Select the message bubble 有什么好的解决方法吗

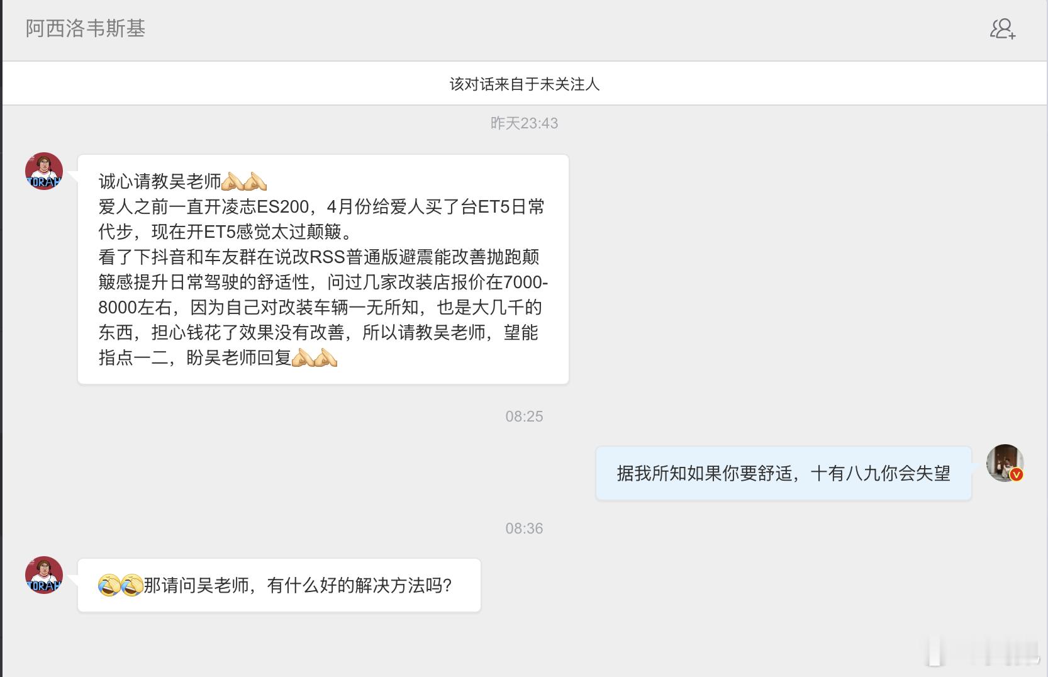pos(279,585)
